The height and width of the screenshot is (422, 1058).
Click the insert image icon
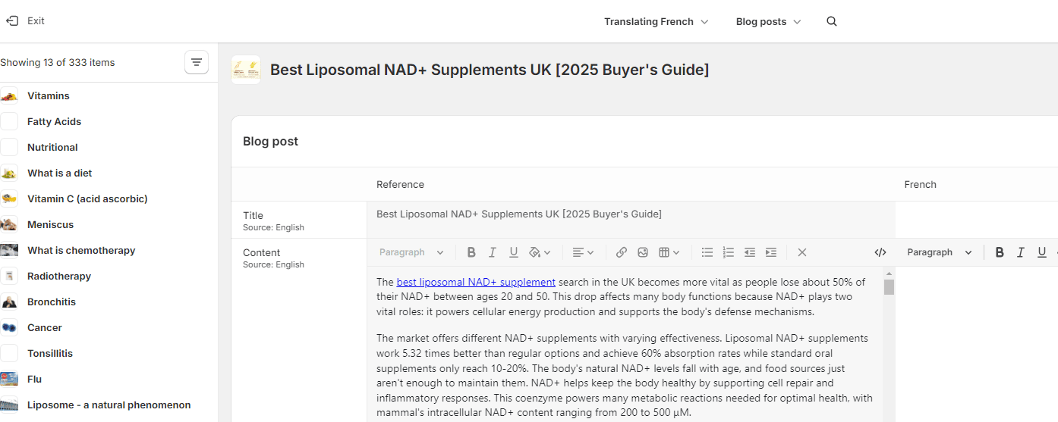643,252
